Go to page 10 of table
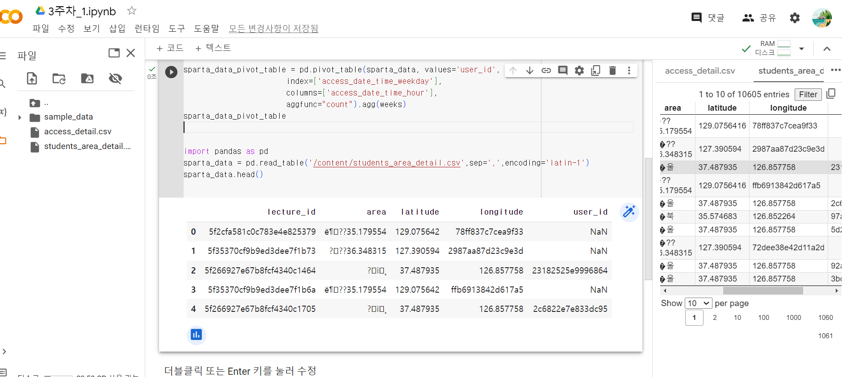 737,318
